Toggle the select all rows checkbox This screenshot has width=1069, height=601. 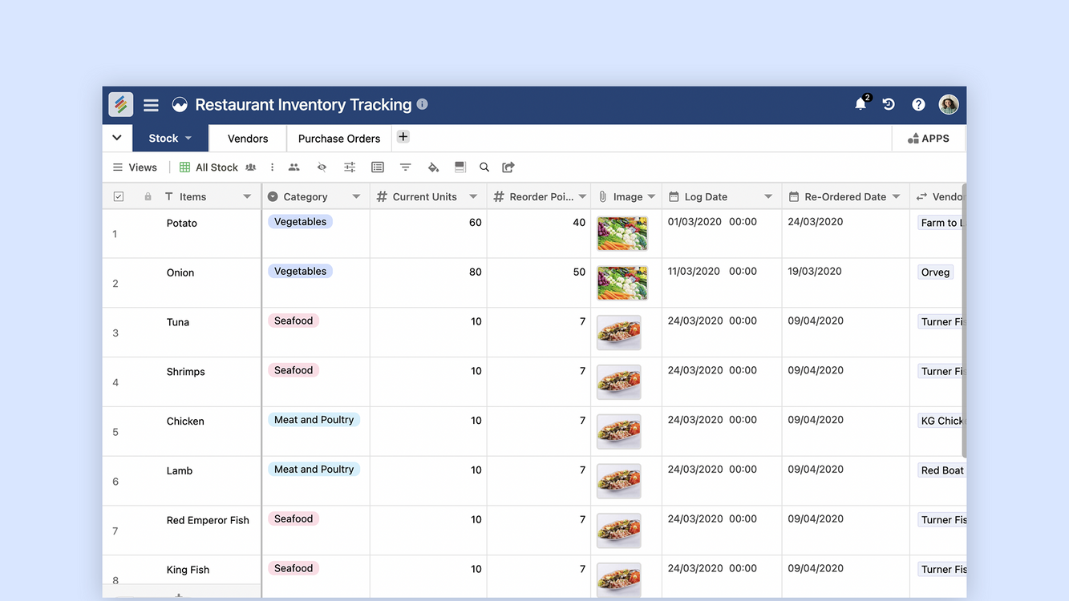click(119, 197)
